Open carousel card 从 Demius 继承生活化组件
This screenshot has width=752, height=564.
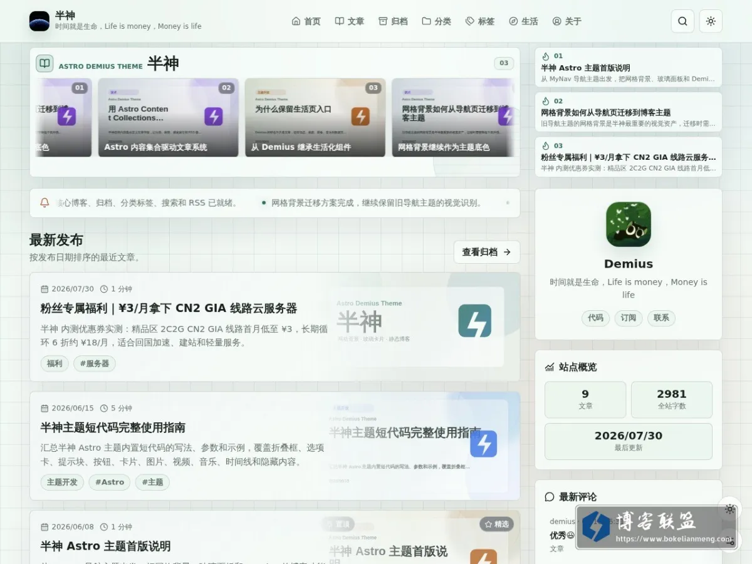(x=315, y=117)
